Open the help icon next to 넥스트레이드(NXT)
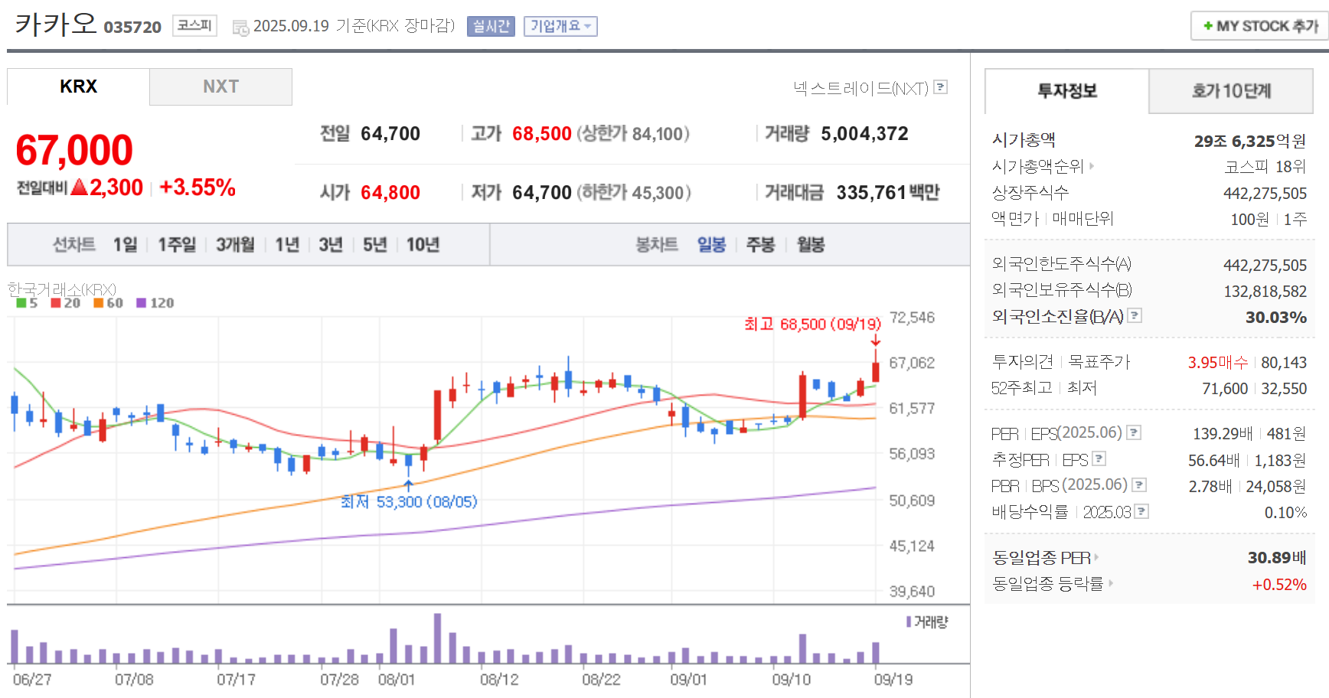 tap(941, 87)
